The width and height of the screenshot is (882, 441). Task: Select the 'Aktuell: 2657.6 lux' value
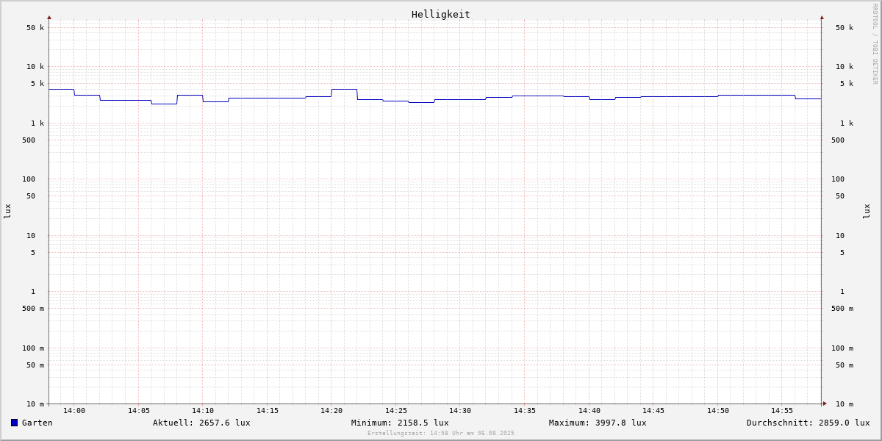[201, 423]
